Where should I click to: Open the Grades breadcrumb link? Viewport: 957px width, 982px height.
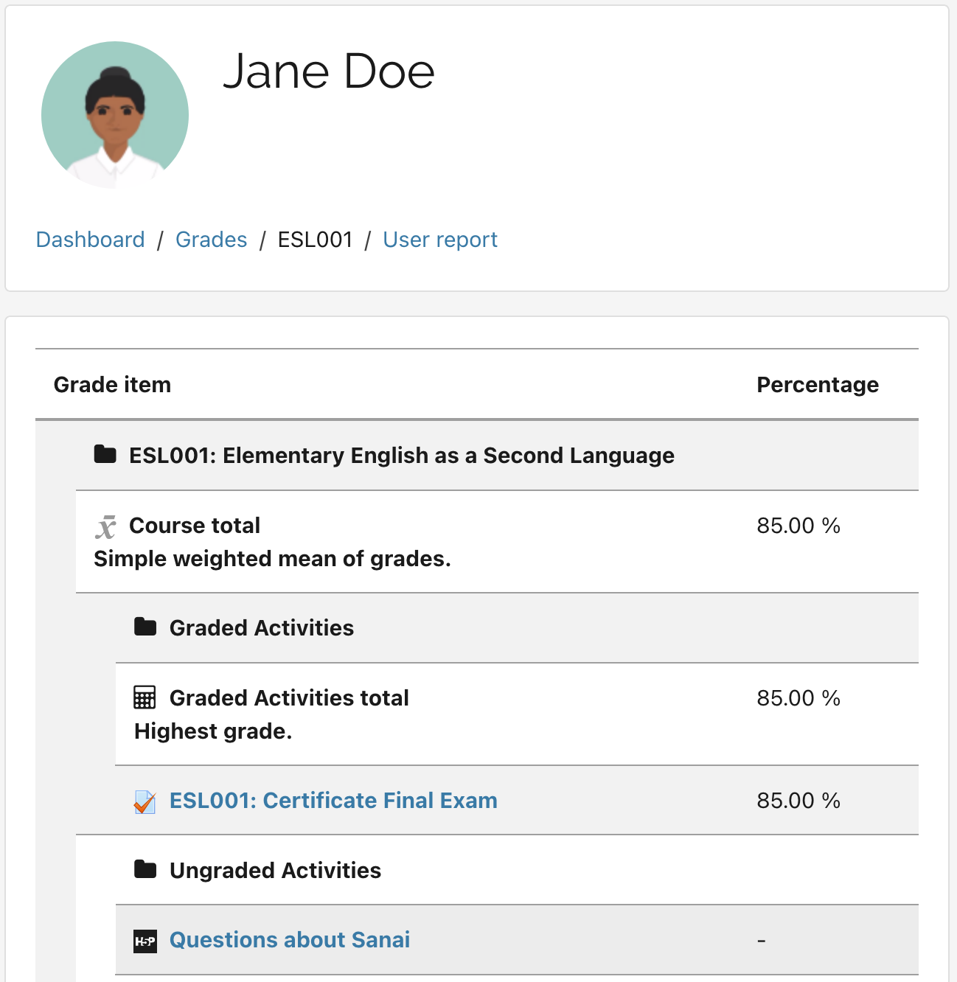click(x=212, y=240)
